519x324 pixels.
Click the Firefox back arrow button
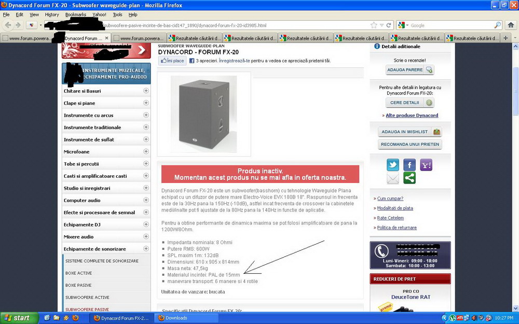pos(8,25)
